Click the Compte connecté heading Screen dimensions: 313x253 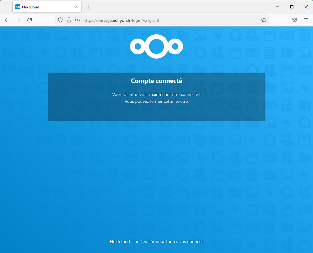coord(156,80)
